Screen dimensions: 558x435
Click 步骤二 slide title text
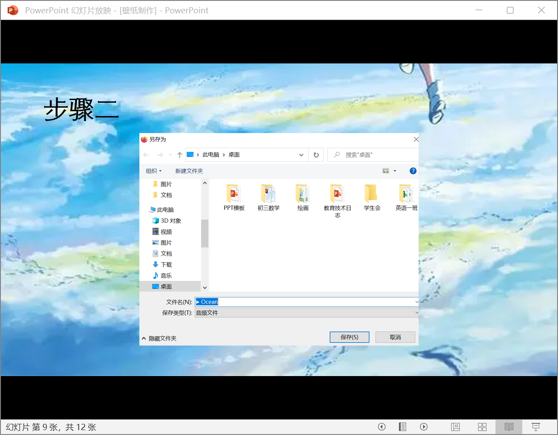pyautogui.click(x=82, y=110)
